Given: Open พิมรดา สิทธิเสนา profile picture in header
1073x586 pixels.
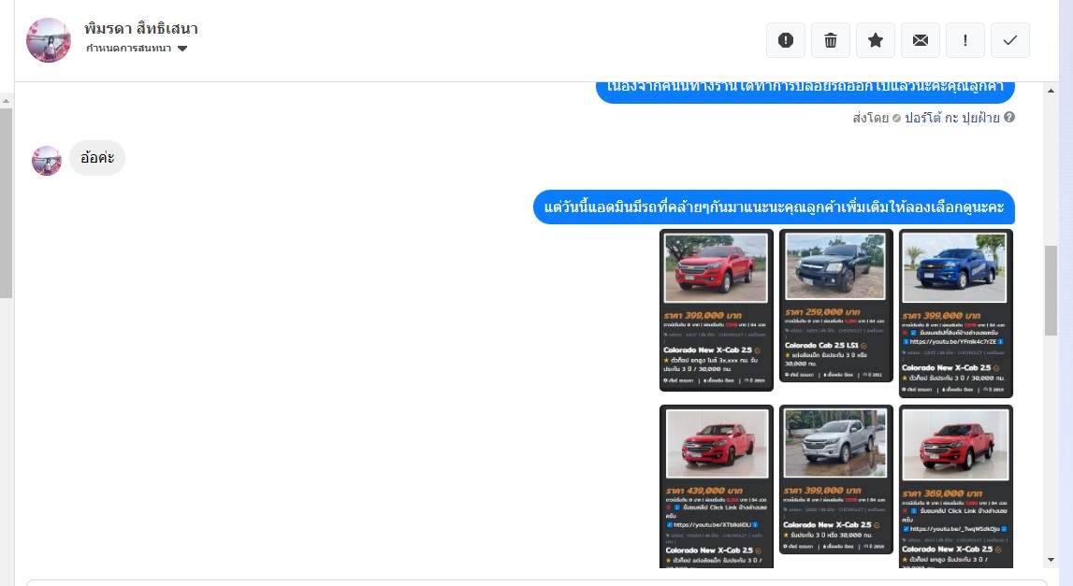Looking at the screenshot, I should click(x=48, y=40).
